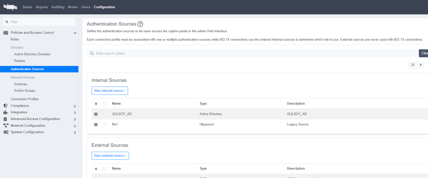This screenshot has width=428, height=178.
Task: Open the 25 per page selector
Action: click(x=416, y=65)
